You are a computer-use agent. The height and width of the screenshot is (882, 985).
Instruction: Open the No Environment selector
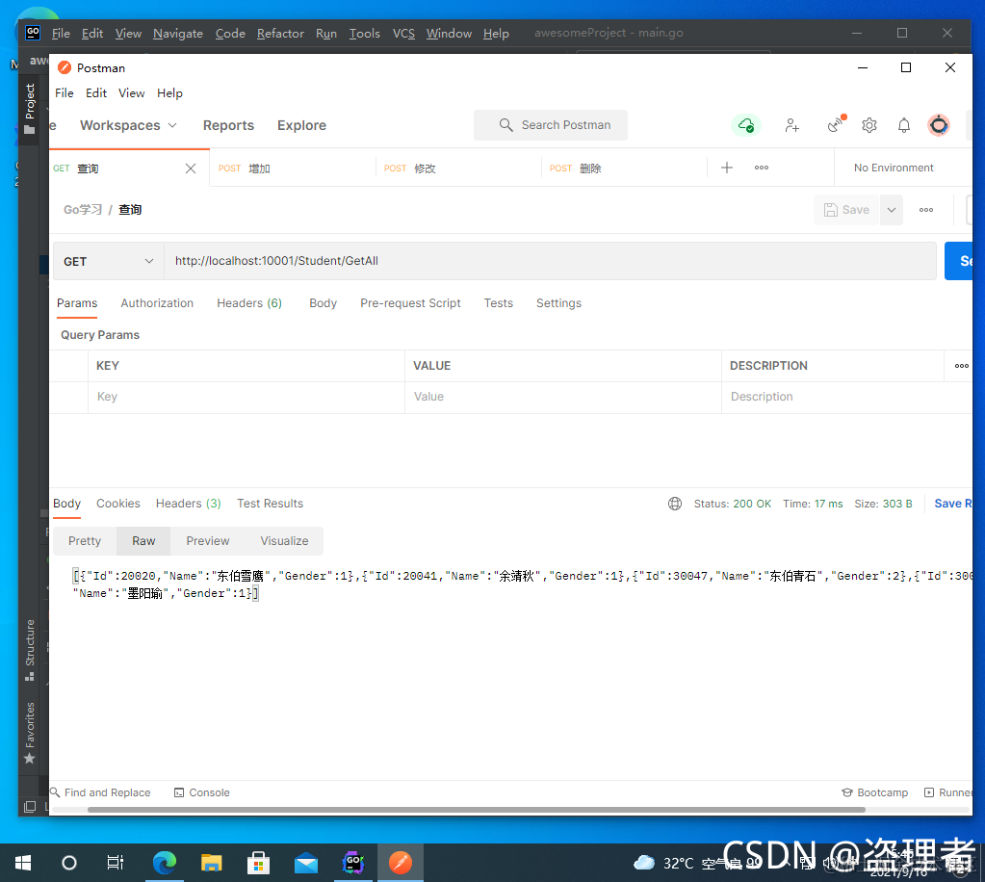894,168
